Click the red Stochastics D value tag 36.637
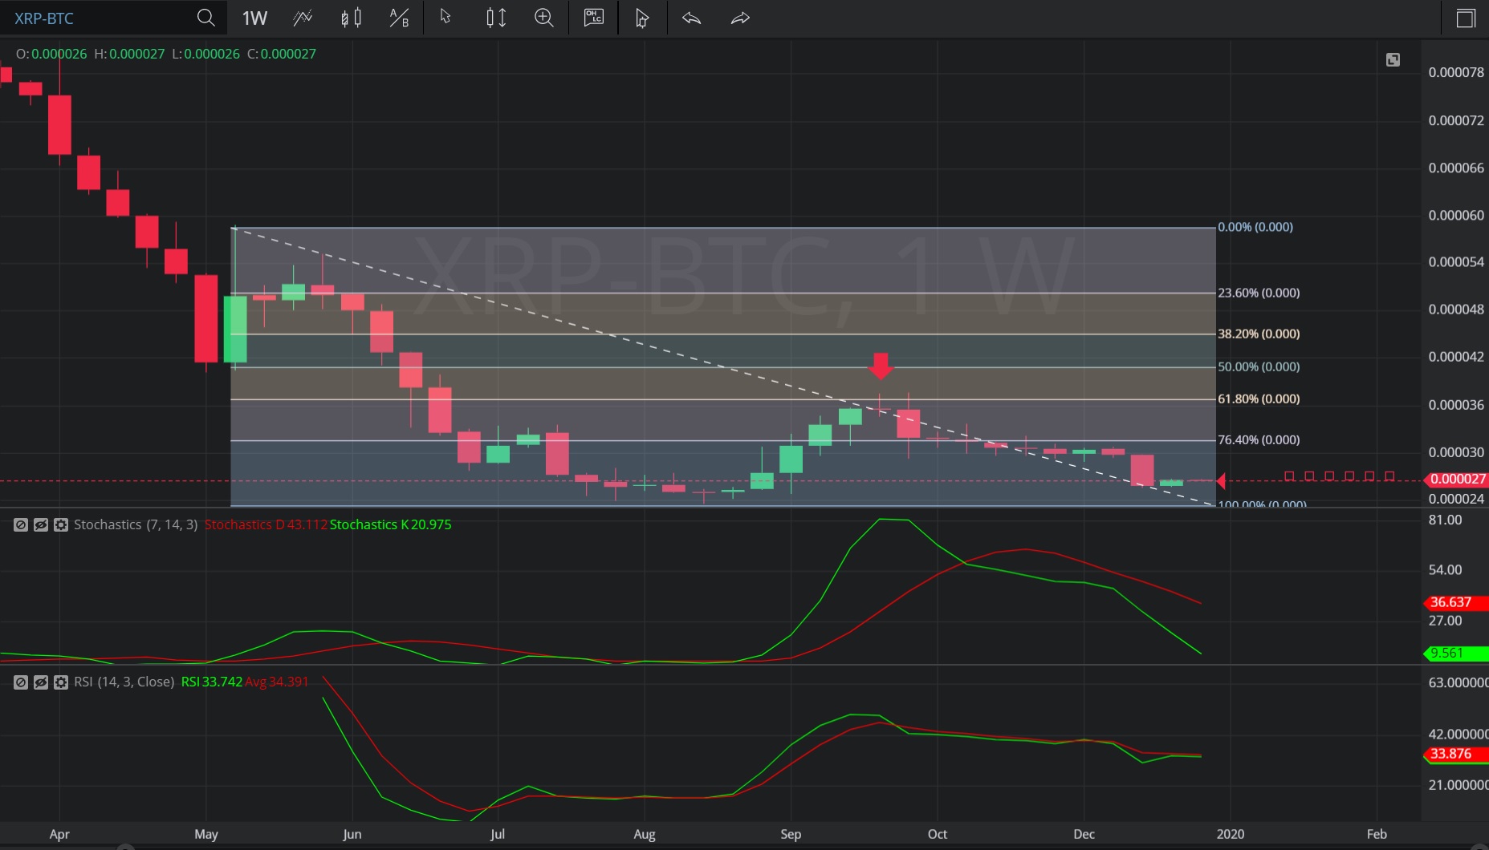Viewport: 1489px width, 850px height. click(1456, 602)
